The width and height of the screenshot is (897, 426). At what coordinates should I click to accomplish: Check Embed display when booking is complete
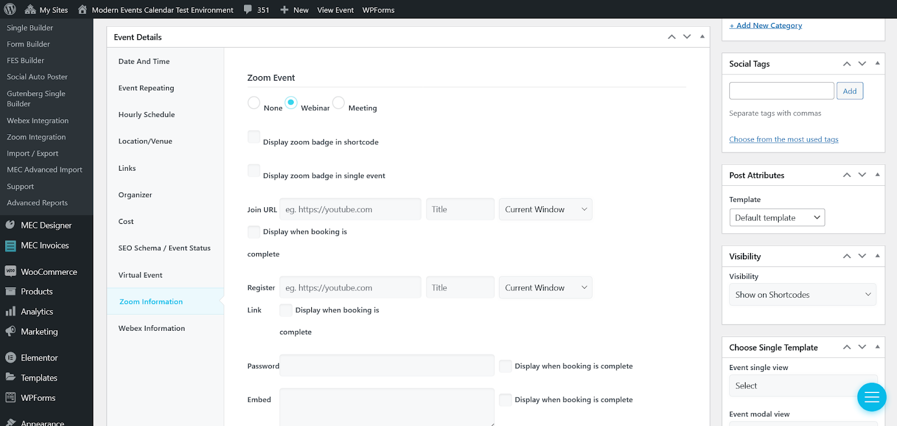tap(505, 400)
